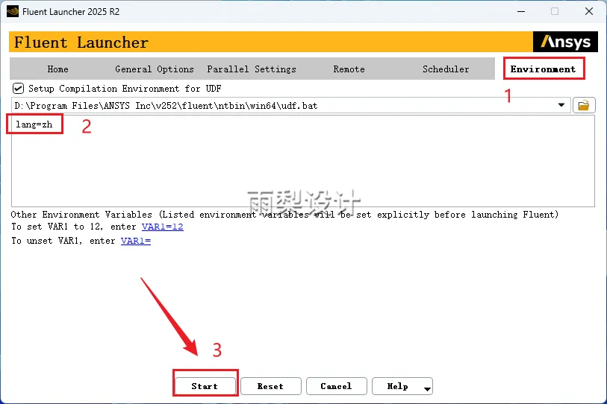The height and width of the screenshot is (404, 607).
Task: Click the VAR1=12 example link
Action: pos(163,227)
